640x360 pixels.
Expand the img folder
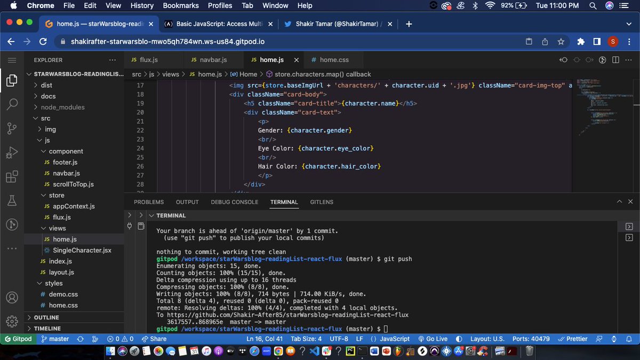(74, 129)
